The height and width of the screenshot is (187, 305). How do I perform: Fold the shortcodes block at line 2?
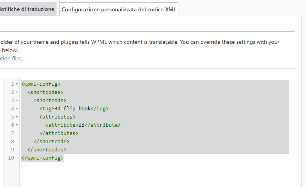[17, 92]
